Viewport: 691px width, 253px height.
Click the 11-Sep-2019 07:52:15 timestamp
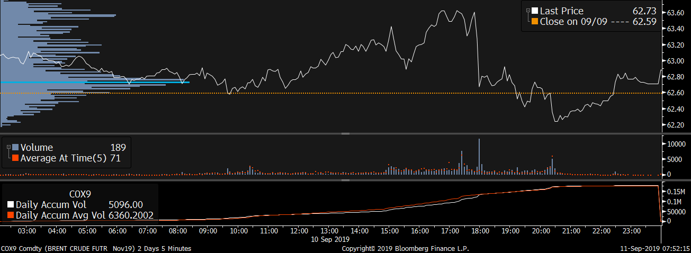pyautogui.click(x=655, y=248)
